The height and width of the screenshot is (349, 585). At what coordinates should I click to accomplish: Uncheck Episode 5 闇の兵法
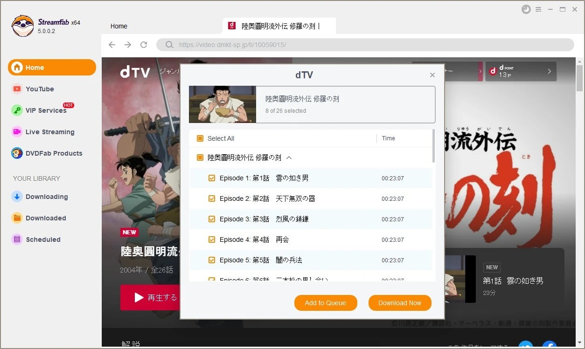click(x=212, y=260)
